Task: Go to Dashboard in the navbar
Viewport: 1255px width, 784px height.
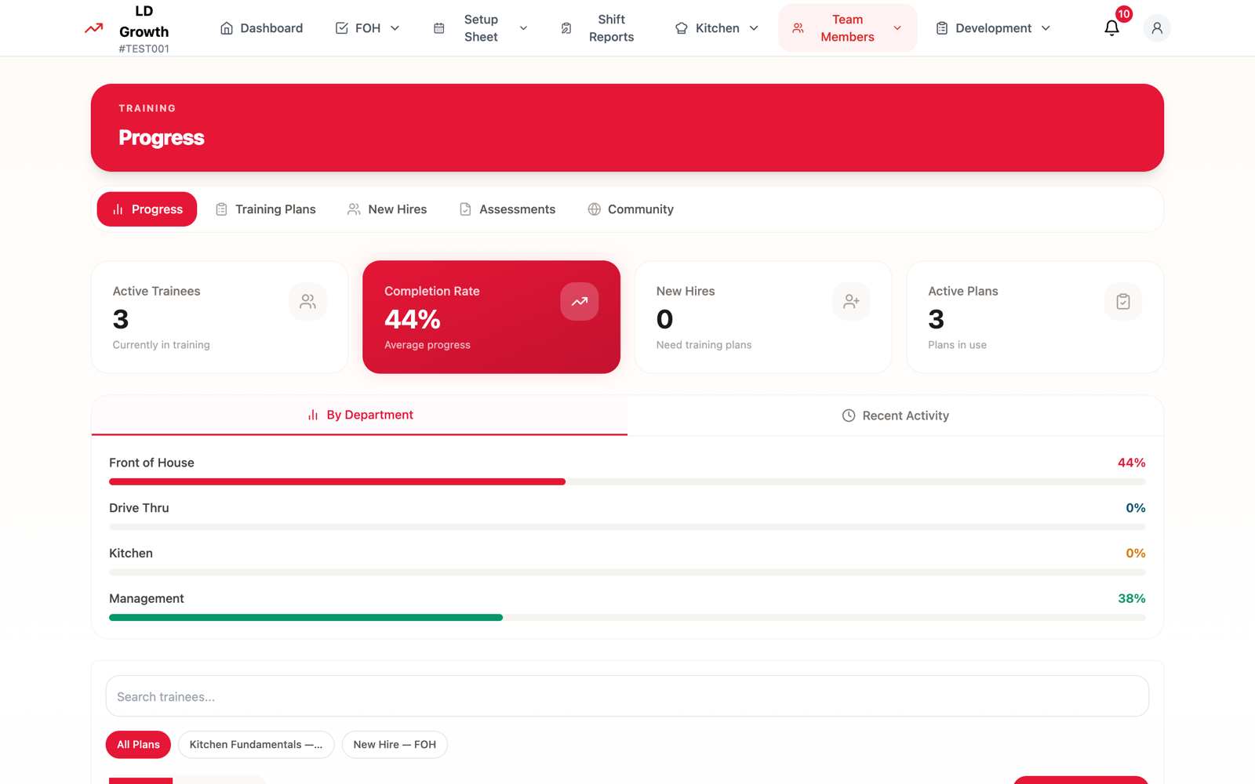Action: pos(261,28)
